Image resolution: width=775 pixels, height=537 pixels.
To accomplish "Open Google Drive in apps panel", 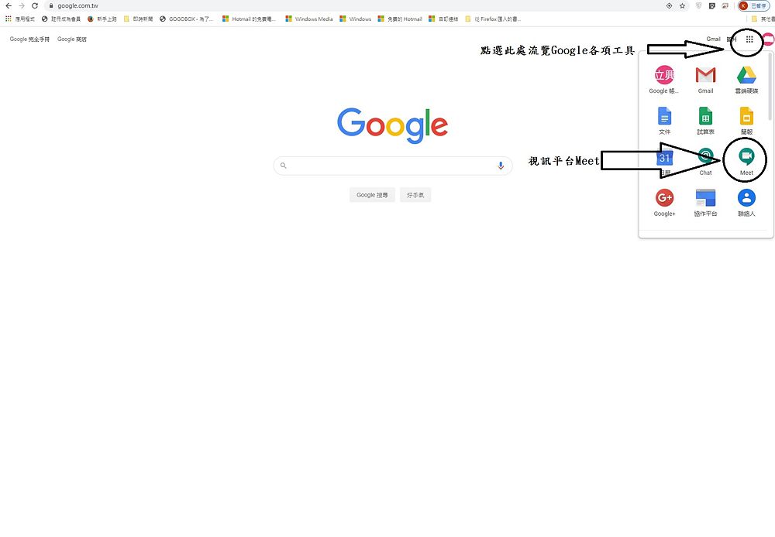I will 746,80.
